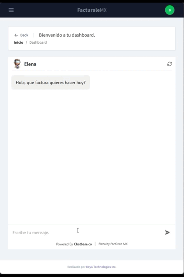The height and width of the screenshot is (277, 184).
Task: Click the left arrow back icon
Action: pyautogui.click(x=16, y=35)
